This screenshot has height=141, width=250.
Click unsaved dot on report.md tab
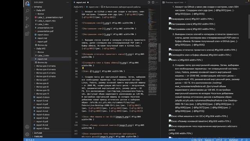click(x=88, y=2)
